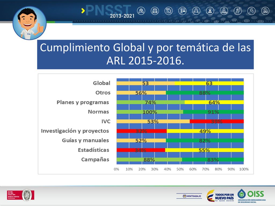Image resolution: width=275 pixels, height=206 pixels.
Task: Click the Campañas 88% bar segment
Action: click(x=149, y=160)
